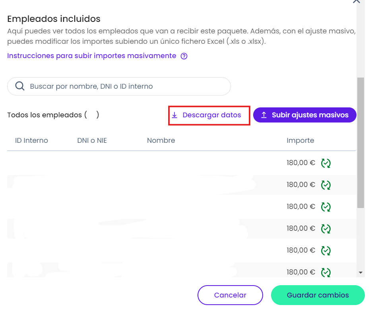
Task: Click sync icon in first employee row
Action: point(326,163)
